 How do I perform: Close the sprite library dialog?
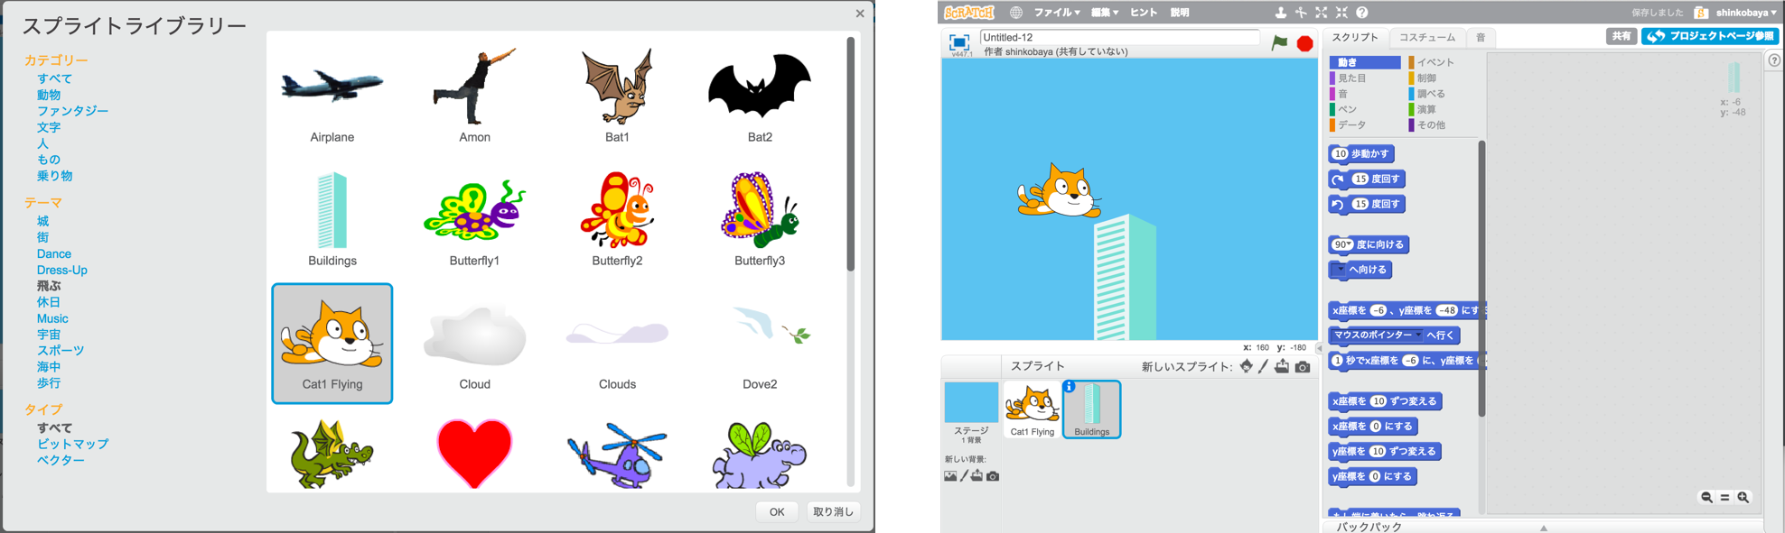860,14
